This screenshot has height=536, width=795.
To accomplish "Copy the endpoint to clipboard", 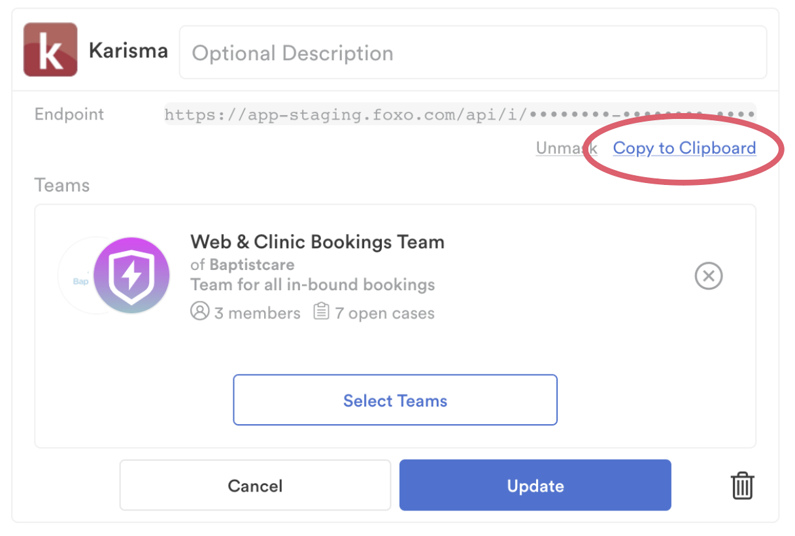I will pyautogui.click(x=685, y=148).
